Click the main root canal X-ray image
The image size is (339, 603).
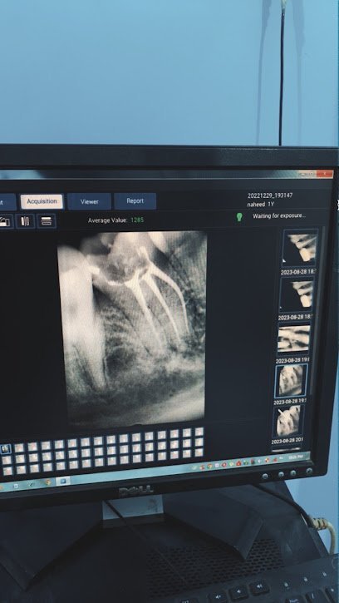pyautogui.click(x=135, y=327)
